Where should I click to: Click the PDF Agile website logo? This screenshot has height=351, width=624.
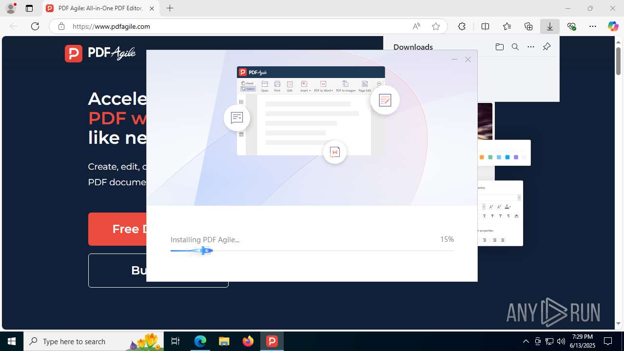click(x=100, y=53)
